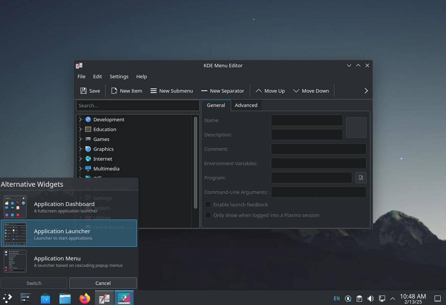Image resolution: width=446 pixels, height=305 pixels.
Task: Open the volume control in the system tray
Action: (x=370, y=299)
